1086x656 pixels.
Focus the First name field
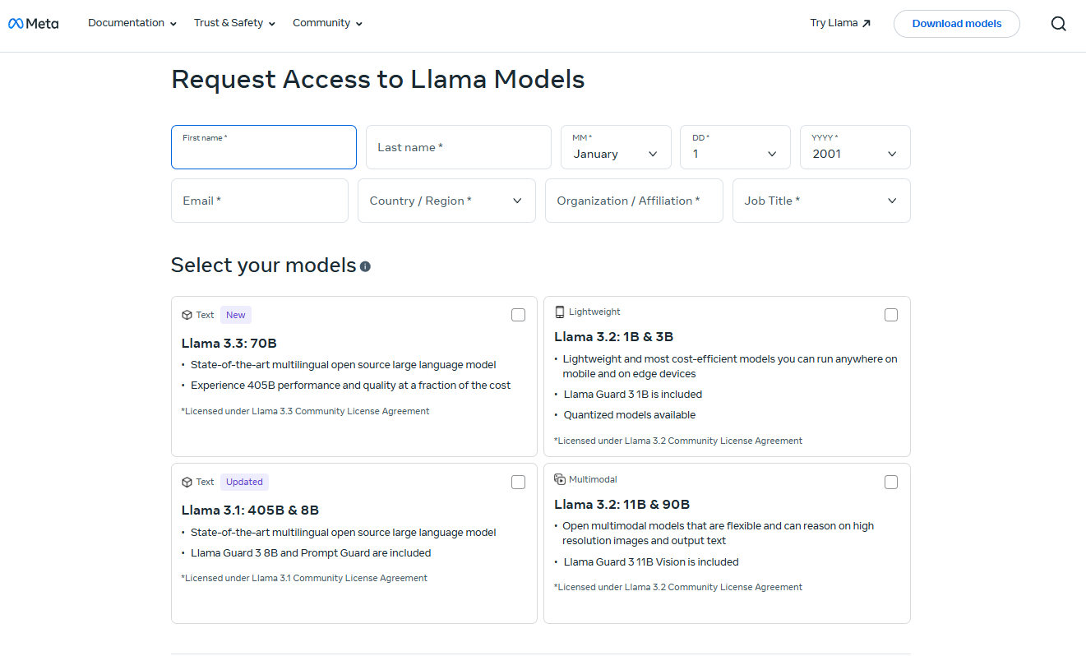[x=264, y=147]
